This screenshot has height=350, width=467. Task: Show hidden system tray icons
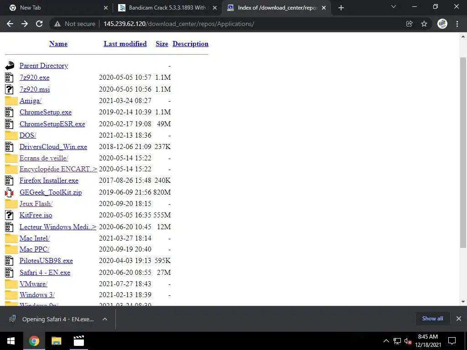(x=386, y=341)
